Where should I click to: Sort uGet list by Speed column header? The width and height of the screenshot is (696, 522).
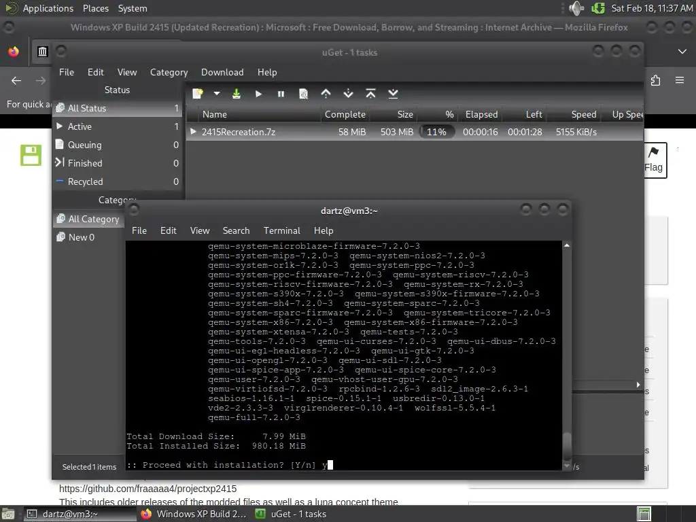point(574,114)
